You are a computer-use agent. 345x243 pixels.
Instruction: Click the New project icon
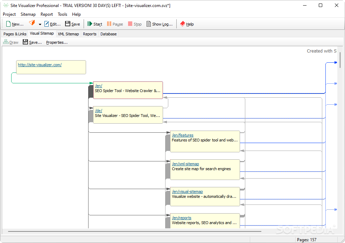pos(8,24)
